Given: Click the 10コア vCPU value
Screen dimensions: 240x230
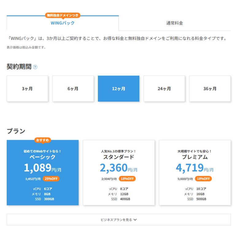Looking at the screenshot, I should pyautogui.click(x=201, y=189).
